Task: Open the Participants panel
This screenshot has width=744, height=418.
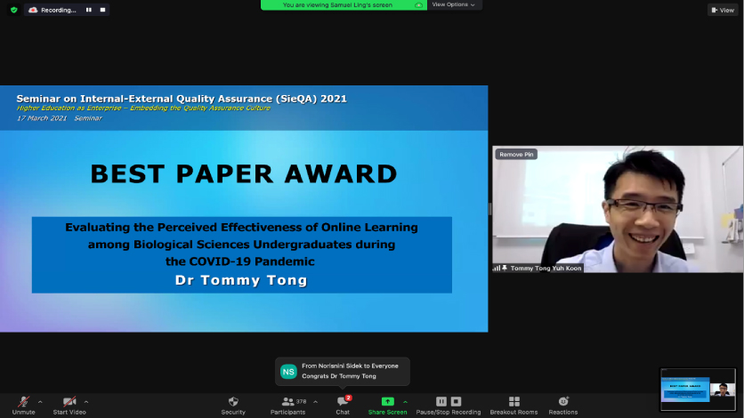Action: tap(288, 406)
